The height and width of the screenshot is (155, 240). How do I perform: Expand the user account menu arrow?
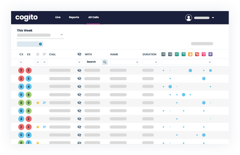point(213,18)
